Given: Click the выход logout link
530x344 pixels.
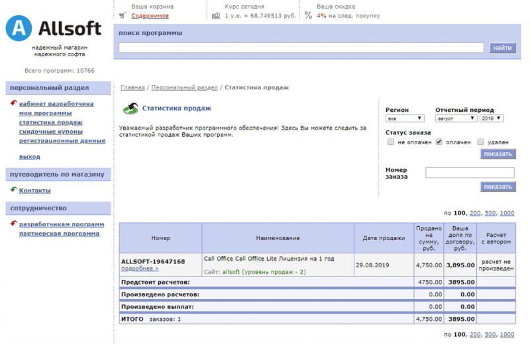Looking at the screenshot, I should 29,157.
